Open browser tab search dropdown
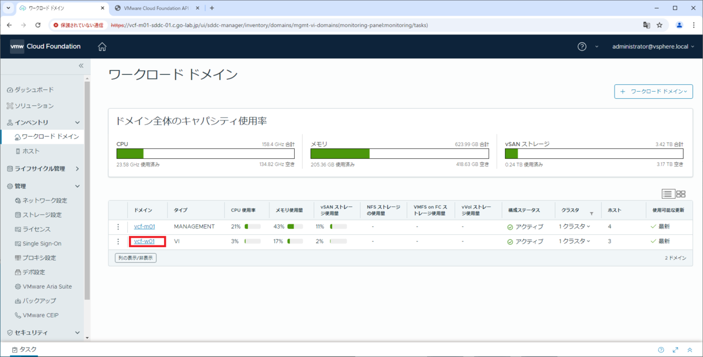This screenshot has width=703, height=357. (7, 8)
